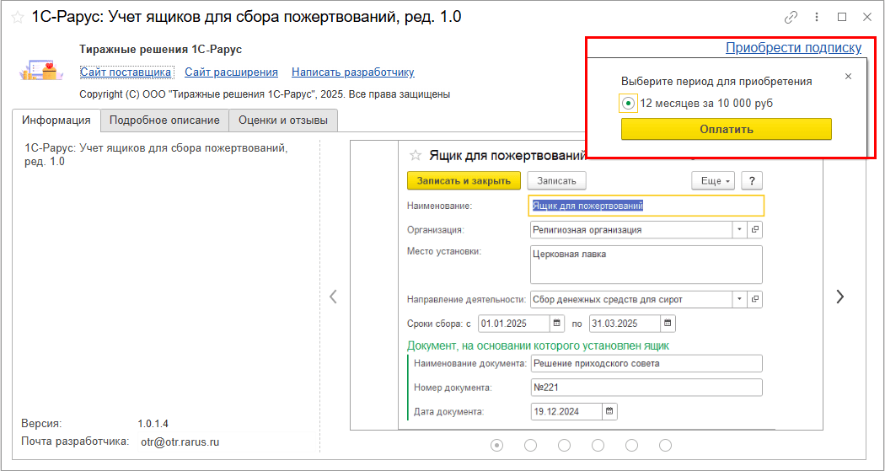Click the Почта разработчика field otr@otr.rarus.ru
Image resolution: width=885 pixels, height=471 pixels.
[226, 443]
